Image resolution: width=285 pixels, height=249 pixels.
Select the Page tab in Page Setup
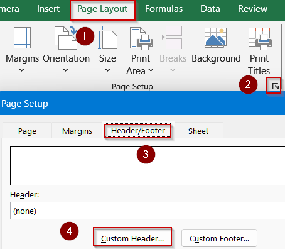click(x=27, y=131)
